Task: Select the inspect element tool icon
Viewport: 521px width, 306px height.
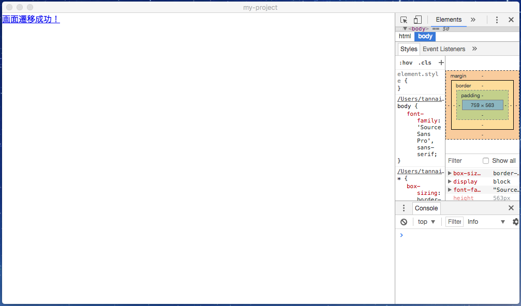Action: click(403, 19)
